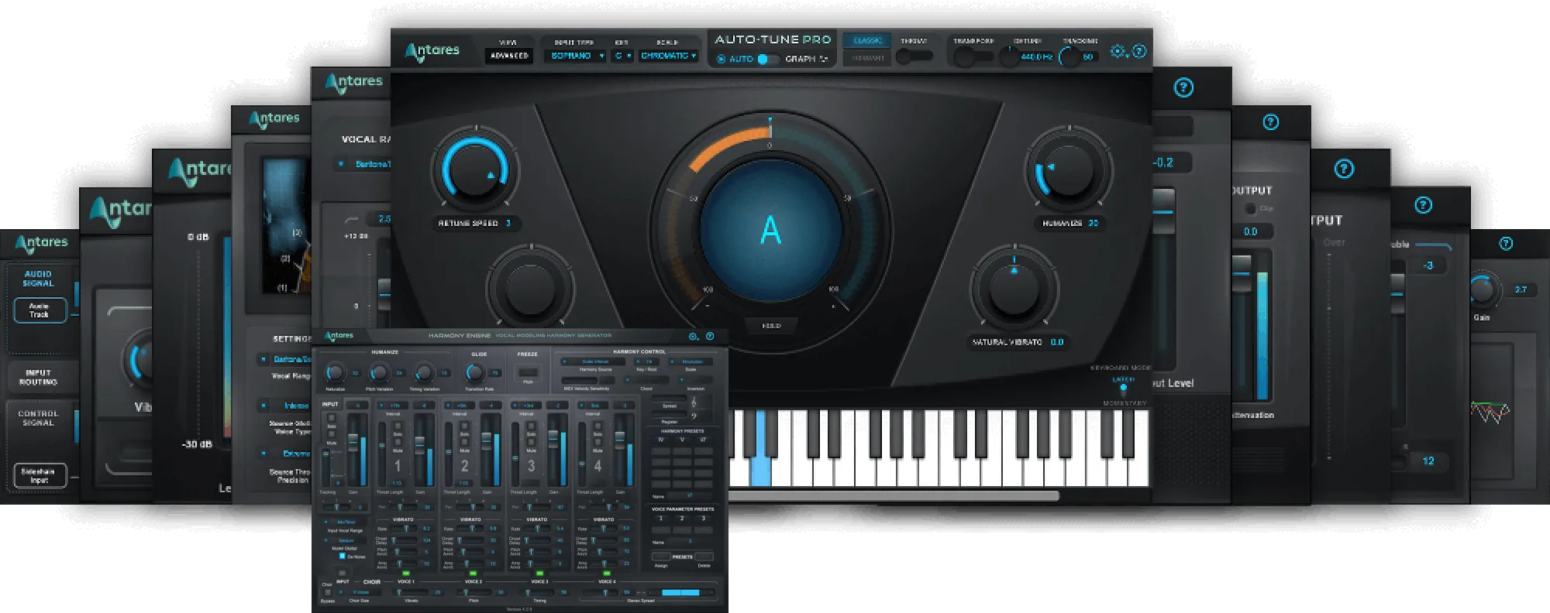Open voice 2 interval +5th dropdown
Viewport: 1550px width, 613px height.
tap(460, 406)
